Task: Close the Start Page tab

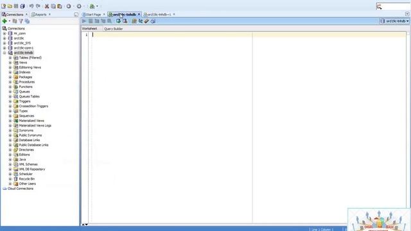Action: pyautogui.click(x=104, y=14)
